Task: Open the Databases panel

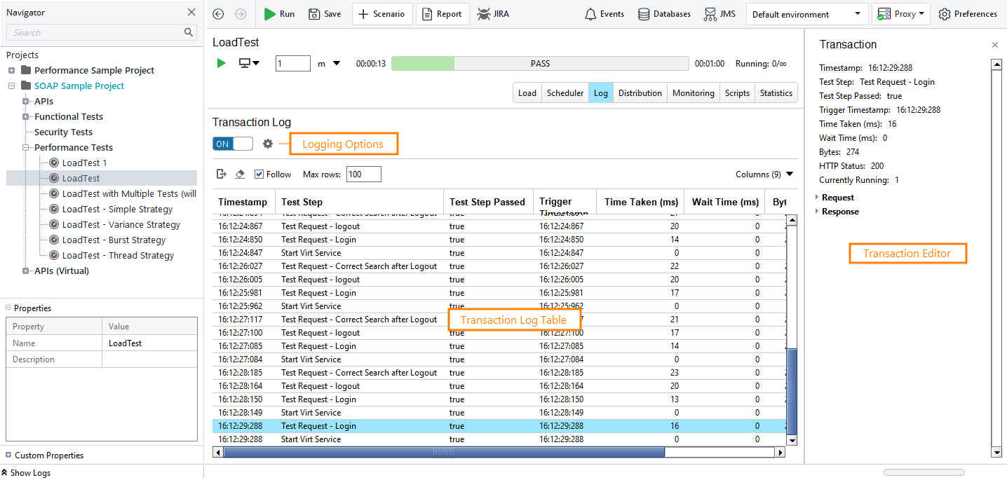Action: click(663, 13)
